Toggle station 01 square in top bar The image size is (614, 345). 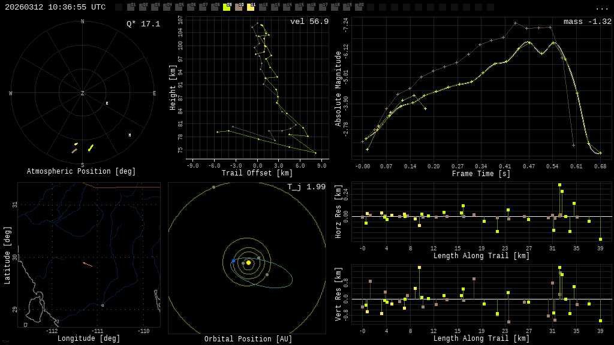click(x=131, y=7)
